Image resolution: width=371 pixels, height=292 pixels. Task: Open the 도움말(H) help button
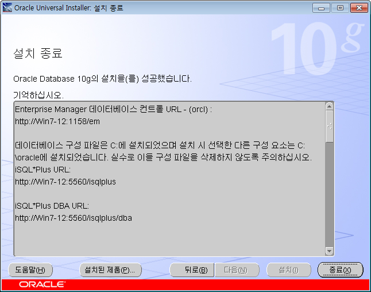30,270
